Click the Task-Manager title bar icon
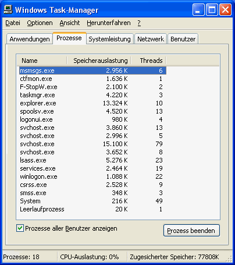Screen dimensions: 235x265 click(8, 10)
